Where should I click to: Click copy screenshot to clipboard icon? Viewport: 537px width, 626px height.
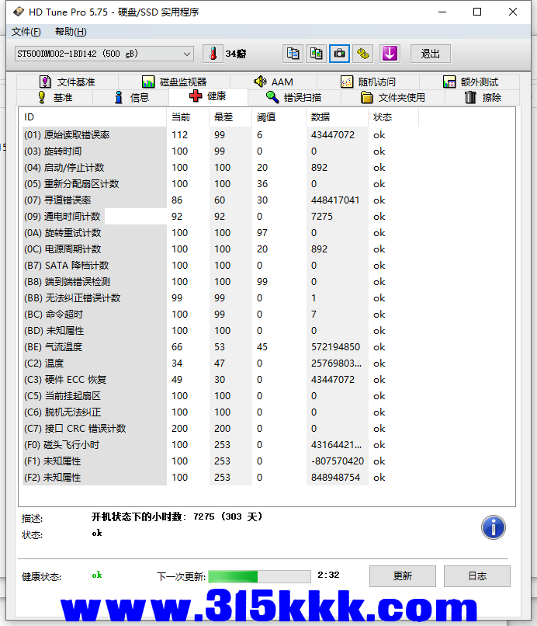click(316, 54)
